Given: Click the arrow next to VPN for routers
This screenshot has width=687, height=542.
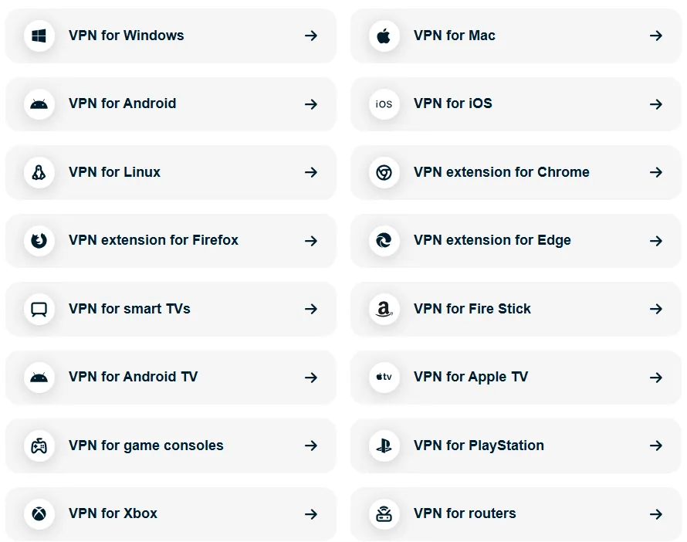Looking at the screenshot, I should [x=656, y=513].
